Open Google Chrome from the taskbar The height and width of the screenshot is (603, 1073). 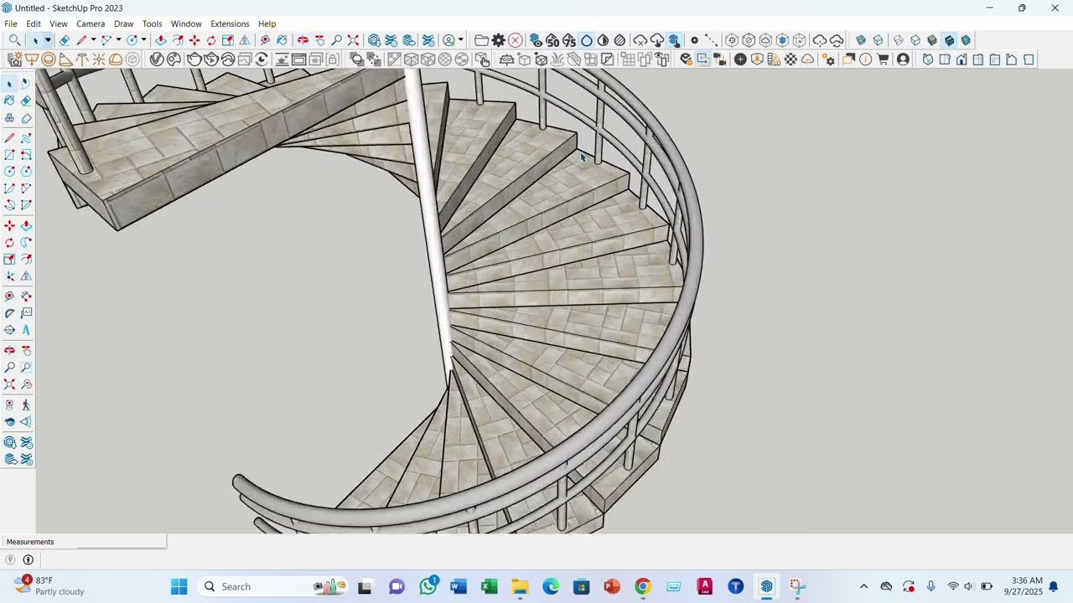click(x=643, y=586)
